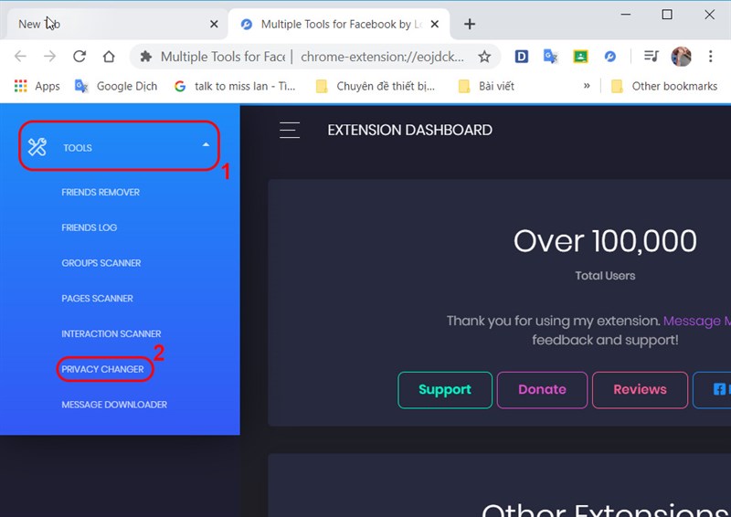
Task: Open MESSAGE DOWNLOADER tool
Action: pos(114,405)
